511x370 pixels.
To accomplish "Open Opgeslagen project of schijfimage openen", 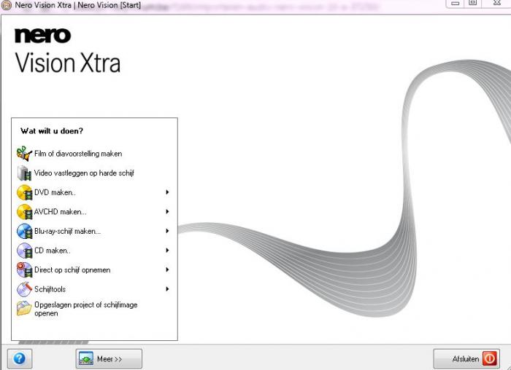I will (85, 309).
